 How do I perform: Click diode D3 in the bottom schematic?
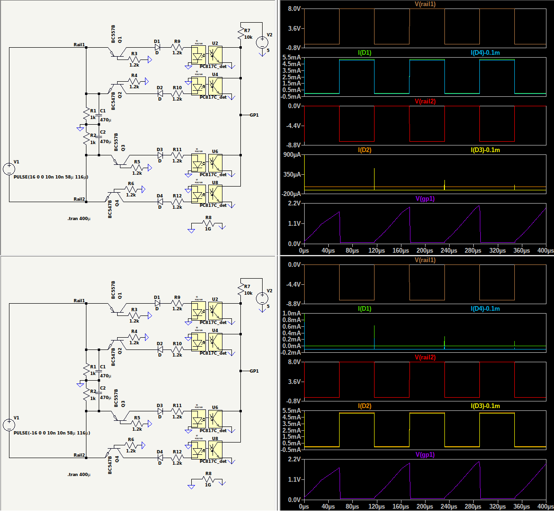pyautogui.click(x=160, y=412)
